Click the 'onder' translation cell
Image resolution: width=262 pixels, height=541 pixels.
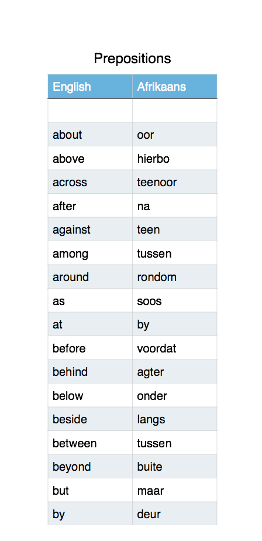click(x=175, y=395)
